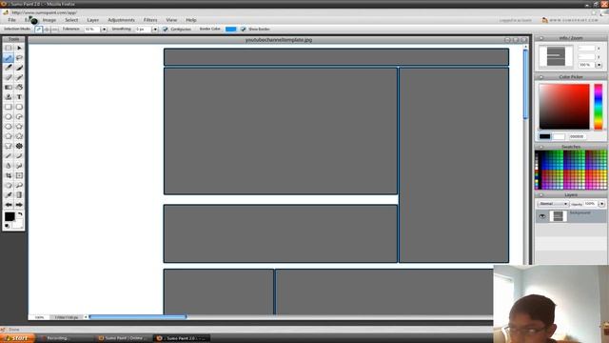Open the Tolerance dropdown arrow
The image size is (609, 343).
[104, 30]
